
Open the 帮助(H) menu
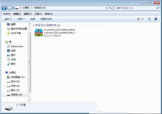(49, 14)
